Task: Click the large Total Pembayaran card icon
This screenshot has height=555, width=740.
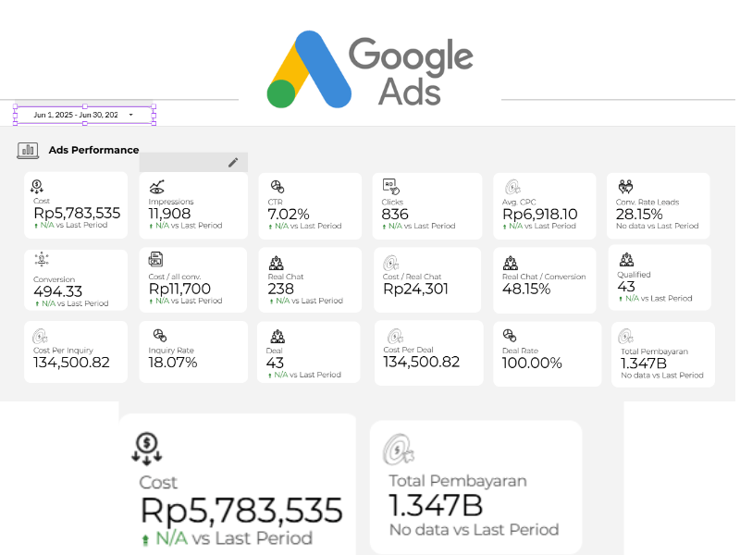Action: coord(399,450)
